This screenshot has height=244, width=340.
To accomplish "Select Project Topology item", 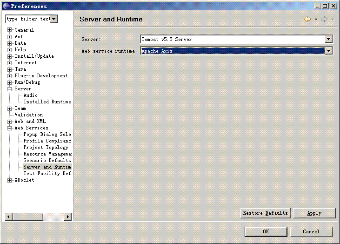I will (x=46, y=147).
